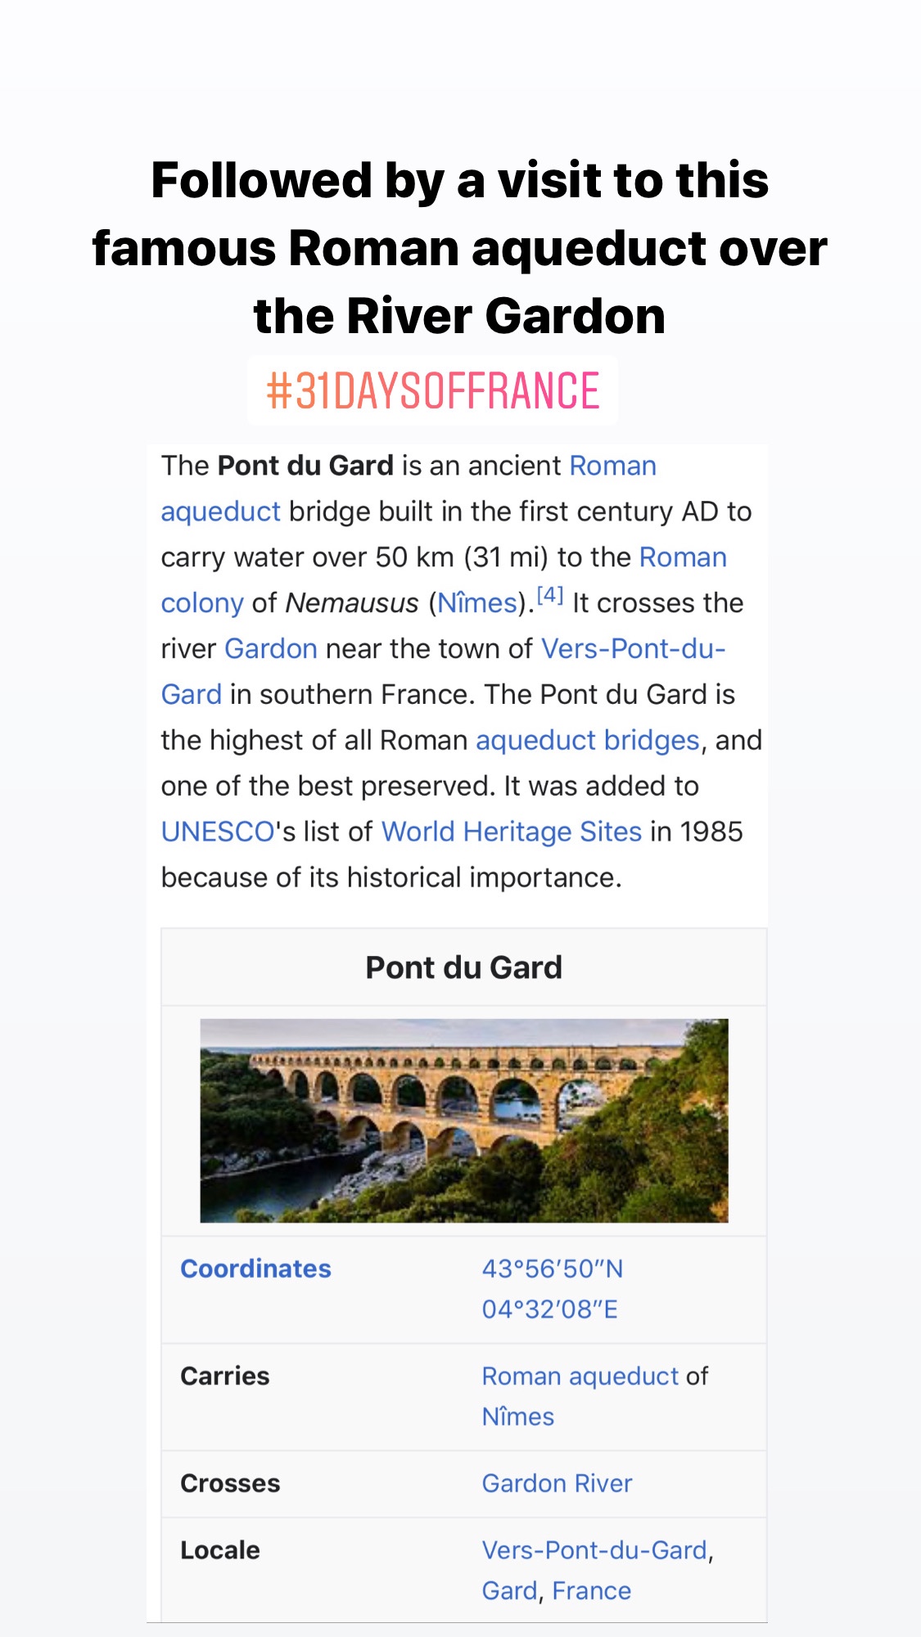Open the 43°56′50″N coordinates value
The image size is (921, 1637).
[x=552, y=1269]
